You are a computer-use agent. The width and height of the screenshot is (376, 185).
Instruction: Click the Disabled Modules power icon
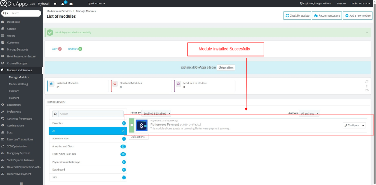[115, 84]
